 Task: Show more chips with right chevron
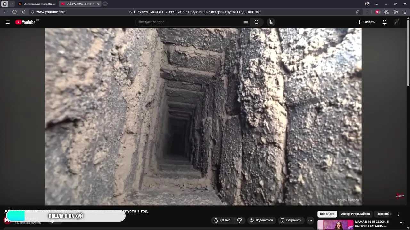pos(398,215)
